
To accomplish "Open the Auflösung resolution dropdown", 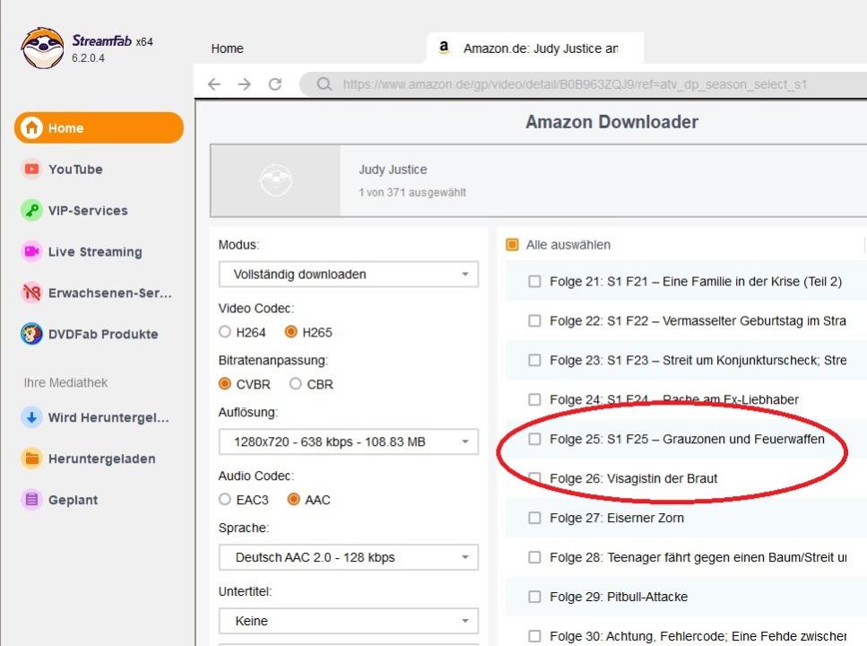I will click(x=349, y=441).
